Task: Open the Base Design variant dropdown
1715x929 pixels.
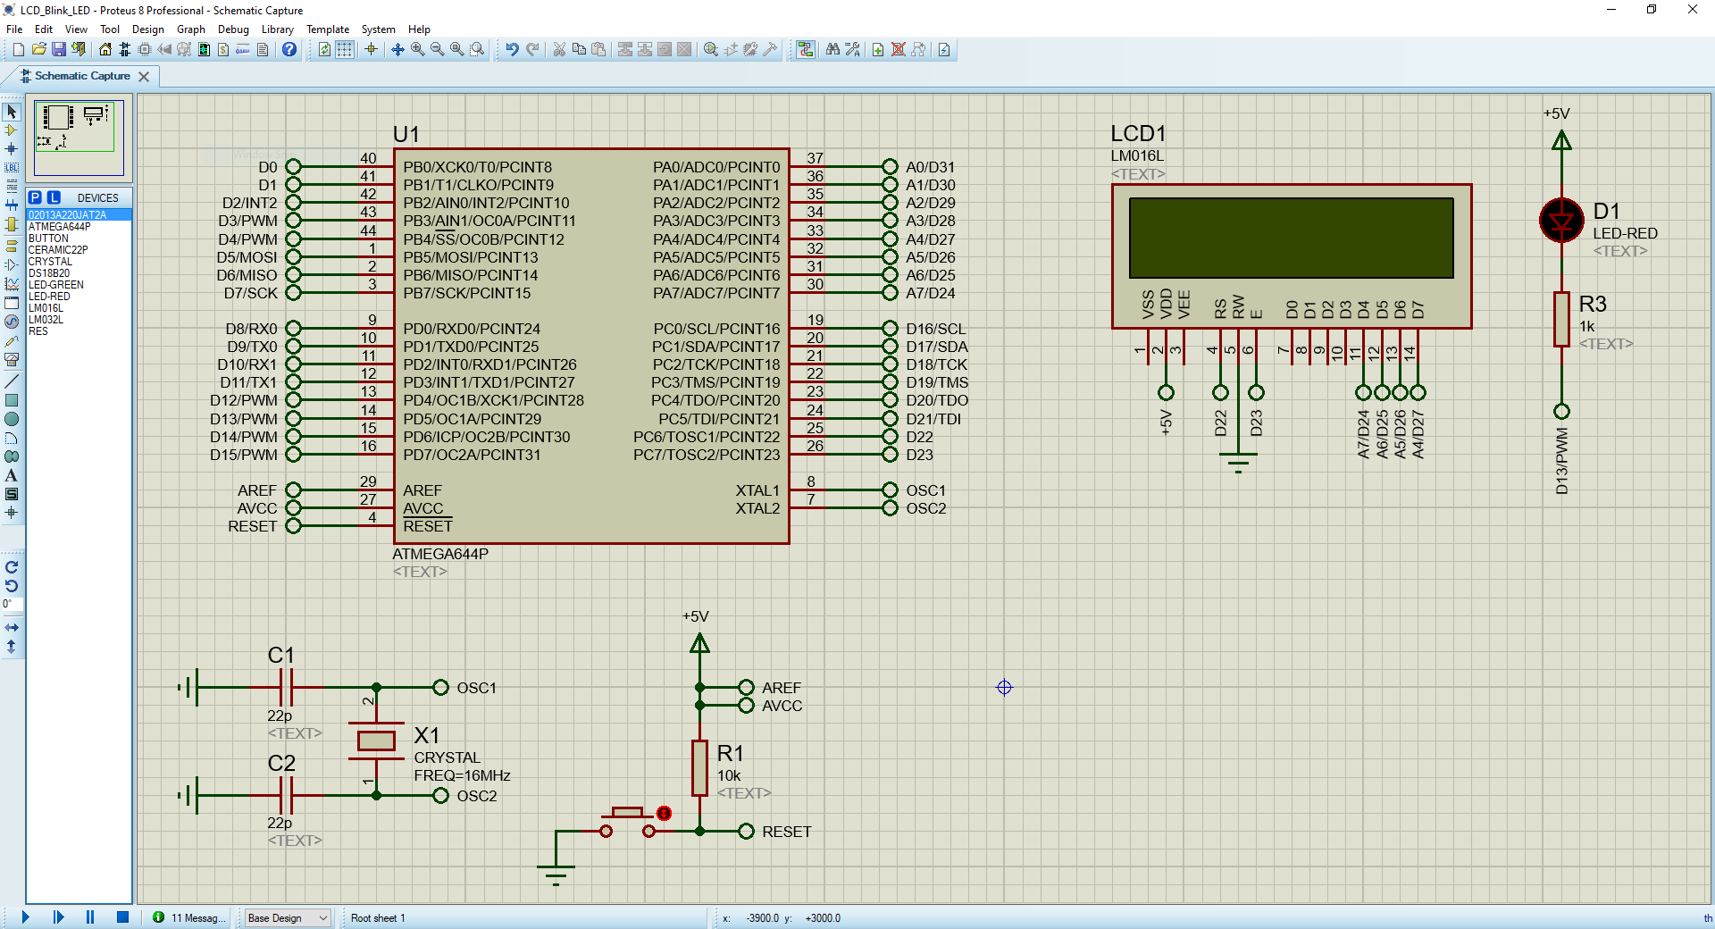Action: tap(288, 917)
